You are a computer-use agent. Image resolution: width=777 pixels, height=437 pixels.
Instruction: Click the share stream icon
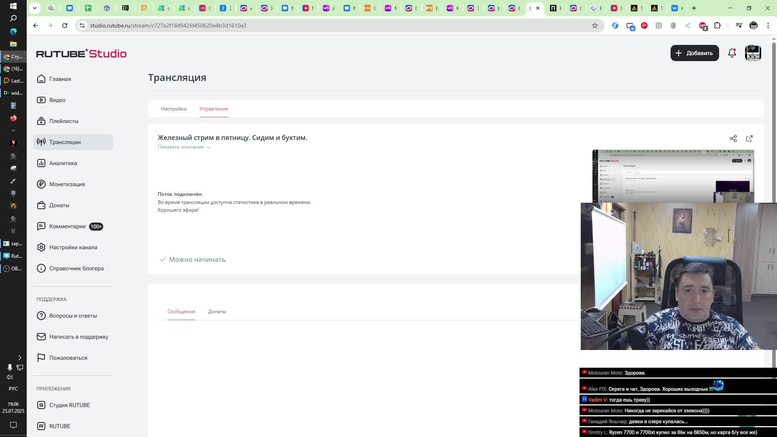tap(733, 138)
